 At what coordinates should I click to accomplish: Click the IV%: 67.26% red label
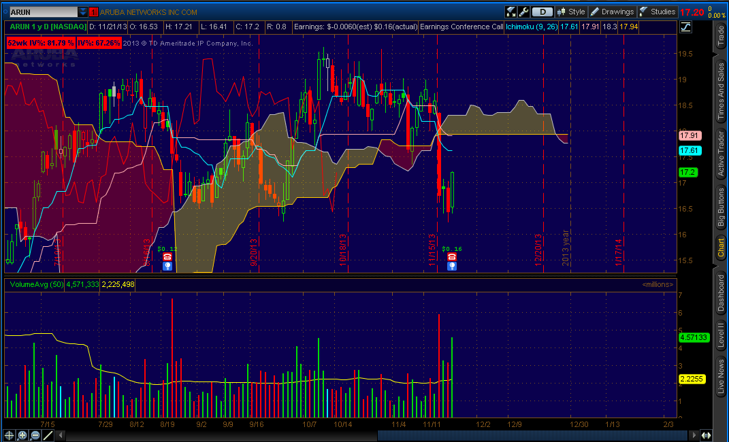99,43
